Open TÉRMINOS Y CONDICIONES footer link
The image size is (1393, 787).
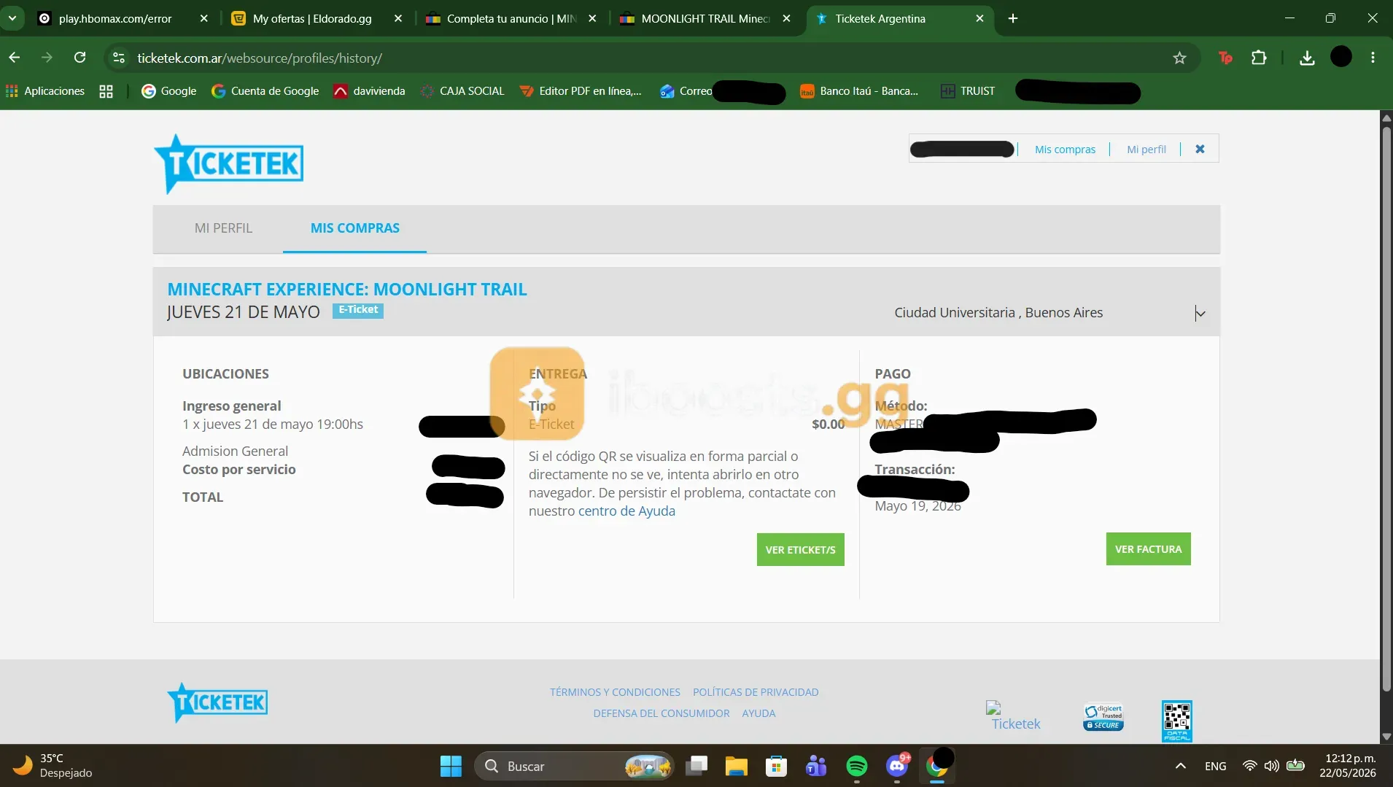(x=615, y=692)
